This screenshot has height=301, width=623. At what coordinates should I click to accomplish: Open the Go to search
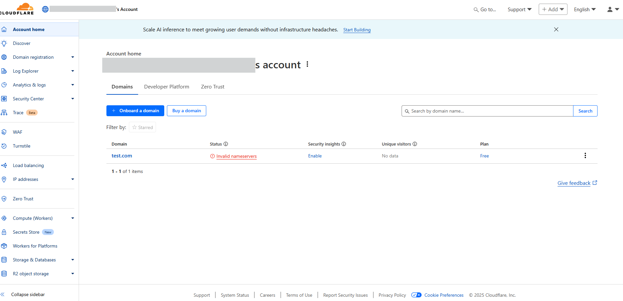pos(485,10)
